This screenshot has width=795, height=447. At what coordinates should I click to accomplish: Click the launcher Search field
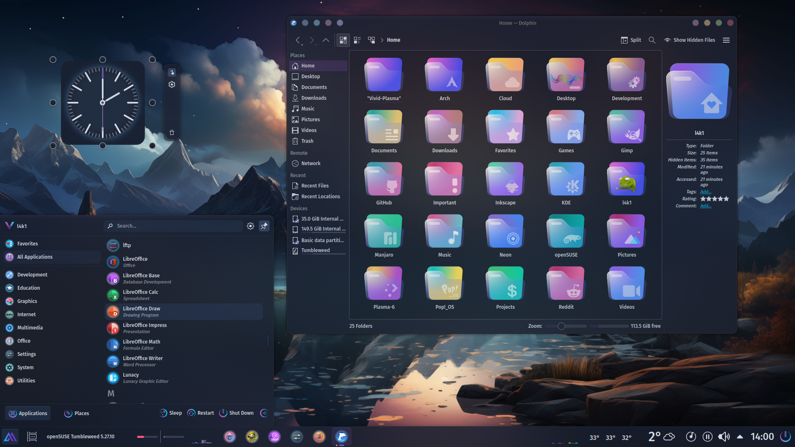(173, 226)
